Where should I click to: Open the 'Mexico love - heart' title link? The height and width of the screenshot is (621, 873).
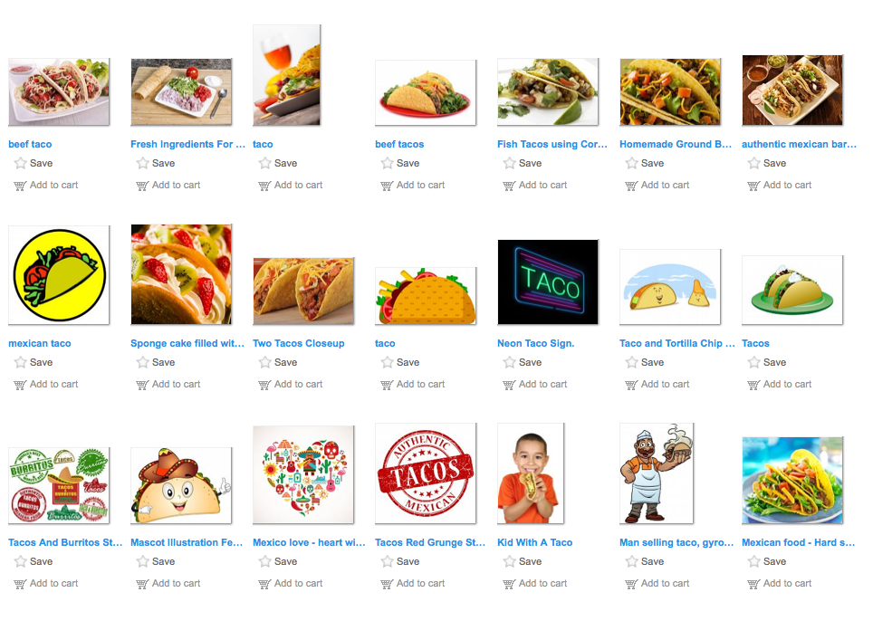coord(309,542)
